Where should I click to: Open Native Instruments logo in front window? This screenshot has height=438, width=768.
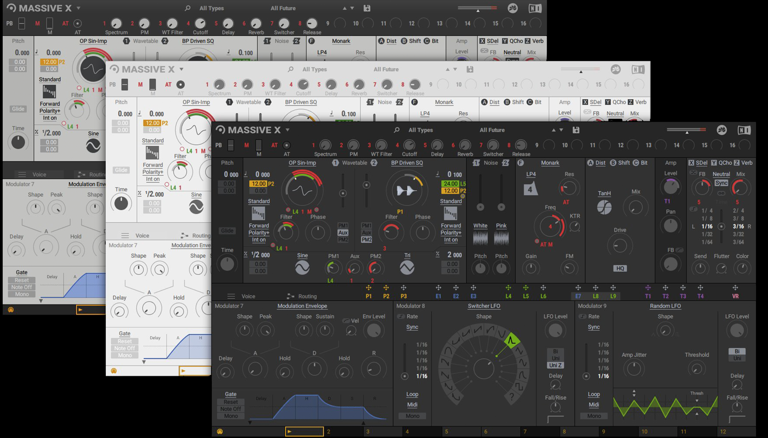[744, 130]
